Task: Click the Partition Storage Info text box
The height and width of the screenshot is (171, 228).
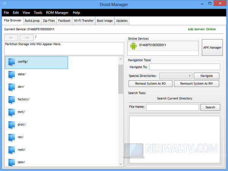Action: (x=64, y=49)
